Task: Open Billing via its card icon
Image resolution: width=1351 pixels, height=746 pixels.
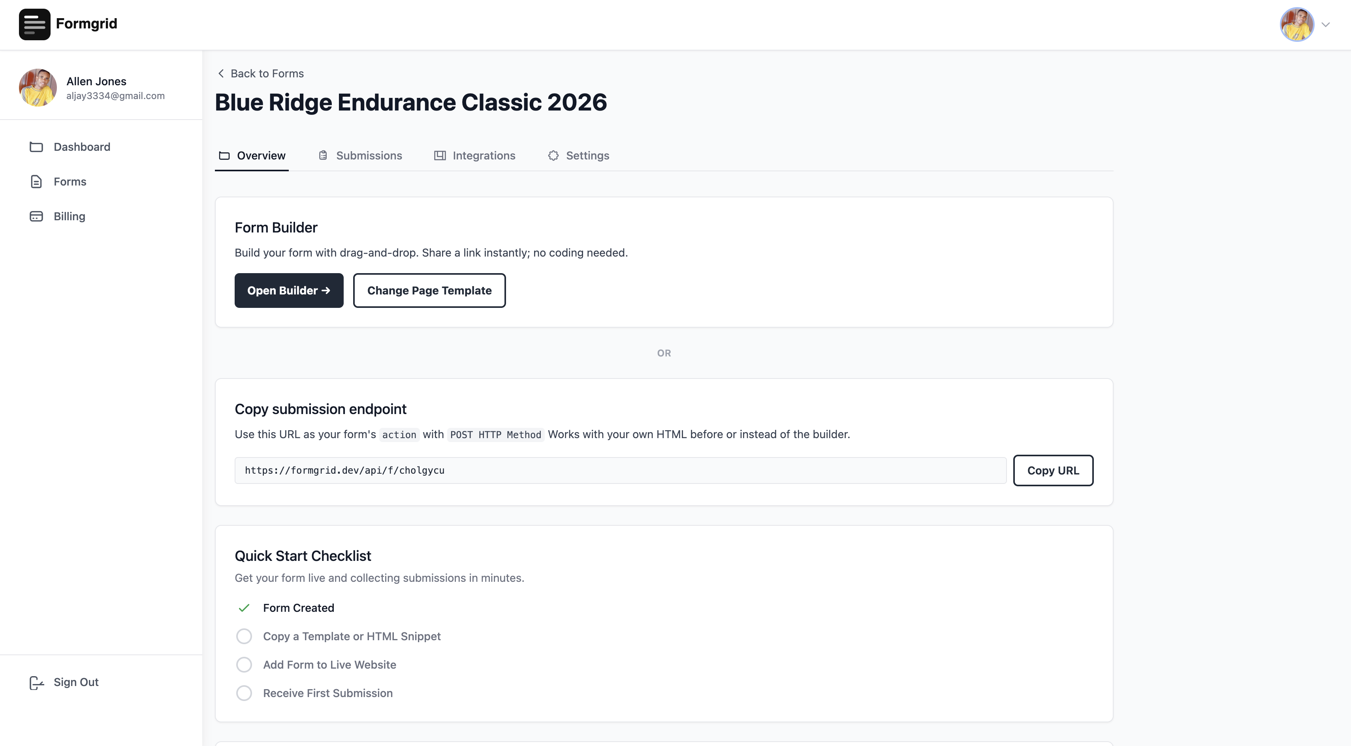Action: click(x=36, y=216)
